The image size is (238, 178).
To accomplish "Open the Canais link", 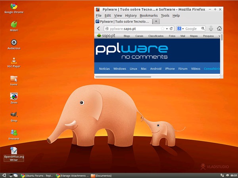I will click(139, 36).
